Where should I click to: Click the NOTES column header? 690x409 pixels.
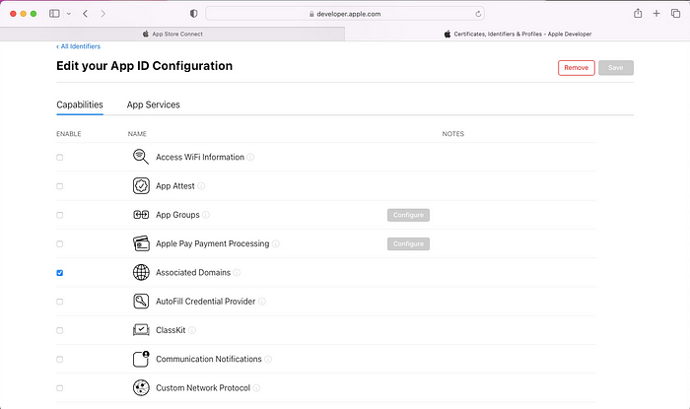pos(453,134)
